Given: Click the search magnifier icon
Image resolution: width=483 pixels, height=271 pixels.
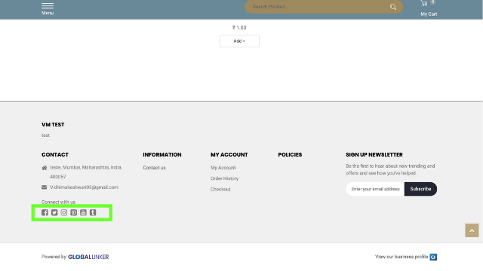Looking at the screenshot, I should click(393, 7).
